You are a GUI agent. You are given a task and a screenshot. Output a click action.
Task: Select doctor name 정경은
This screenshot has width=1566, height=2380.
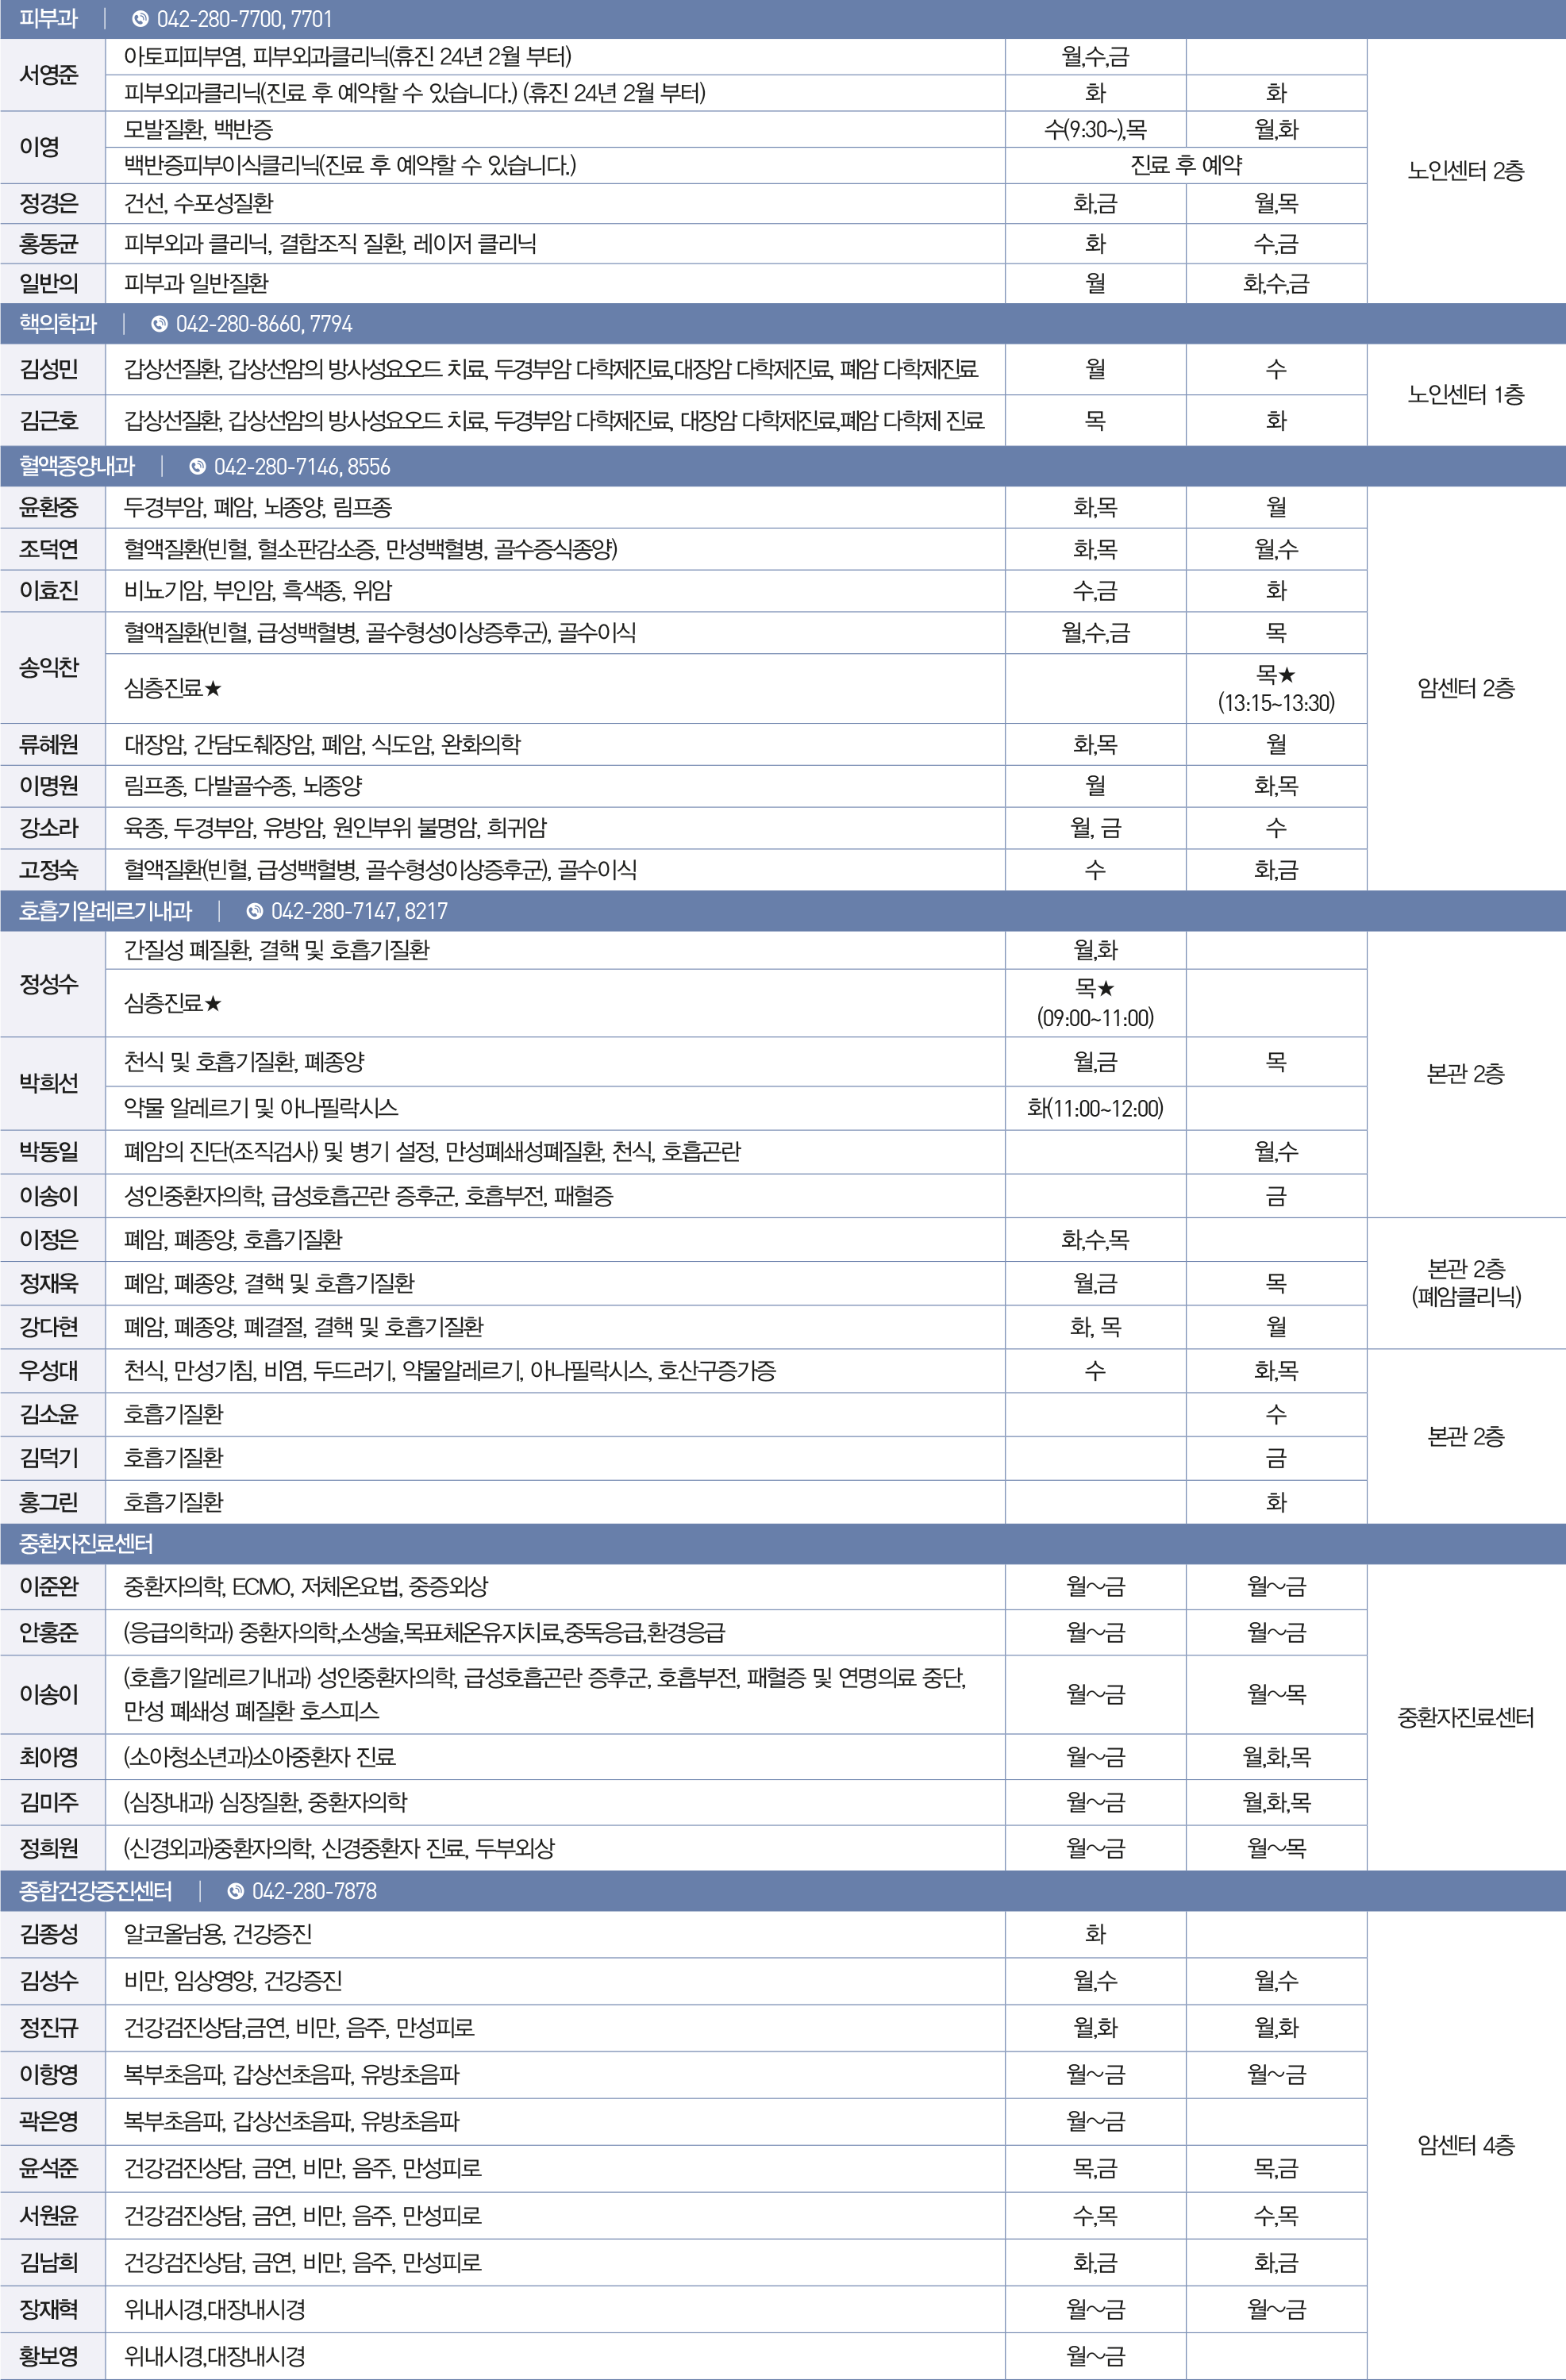pyautogui.click(x=49, y=203)
